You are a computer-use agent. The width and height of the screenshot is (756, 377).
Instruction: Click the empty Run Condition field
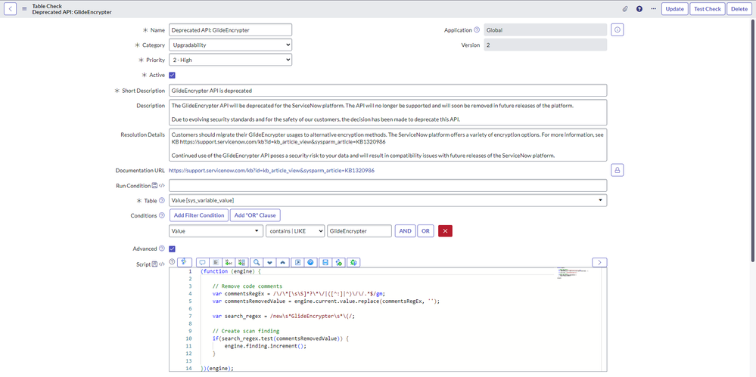[388, 185]
